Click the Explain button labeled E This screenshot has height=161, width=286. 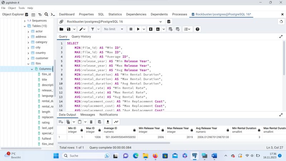point(151,29)
